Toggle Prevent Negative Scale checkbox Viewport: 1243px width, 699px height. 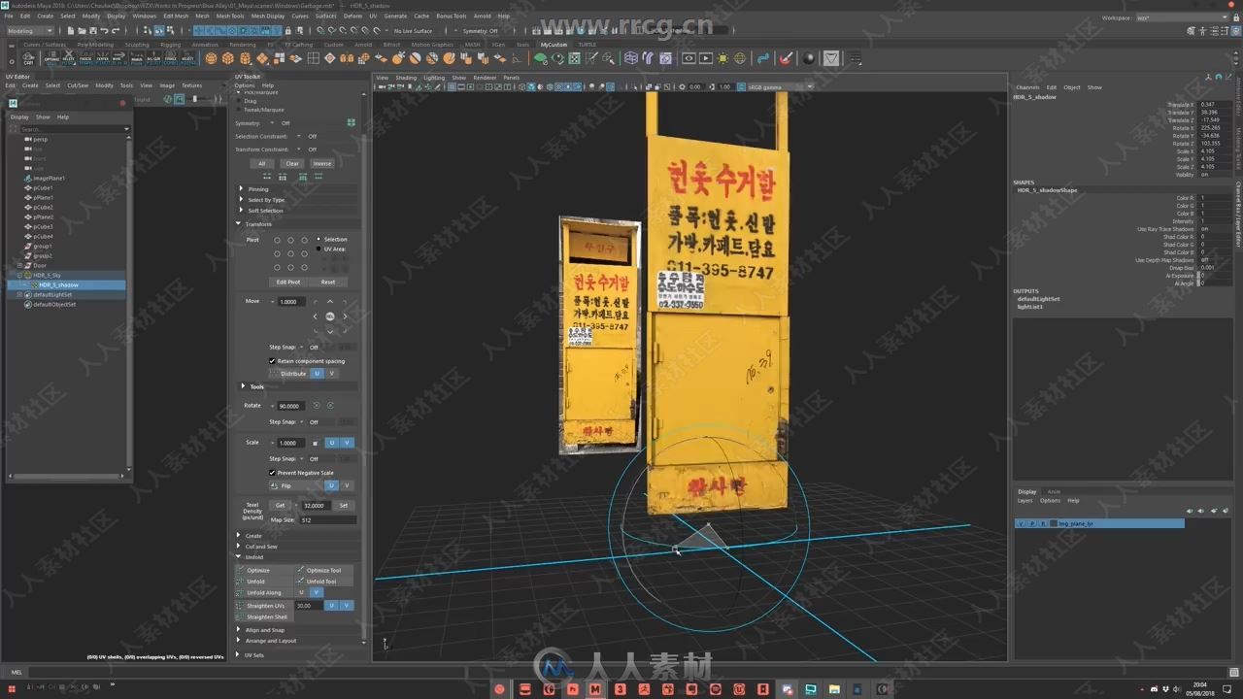(x=272, y=473)
